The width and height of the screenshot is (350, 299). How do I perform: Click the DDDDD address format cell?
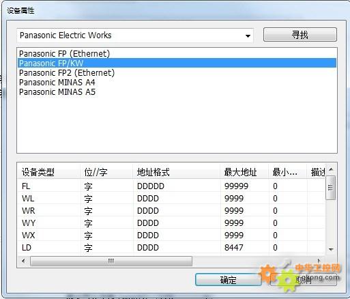coord(151,186)
